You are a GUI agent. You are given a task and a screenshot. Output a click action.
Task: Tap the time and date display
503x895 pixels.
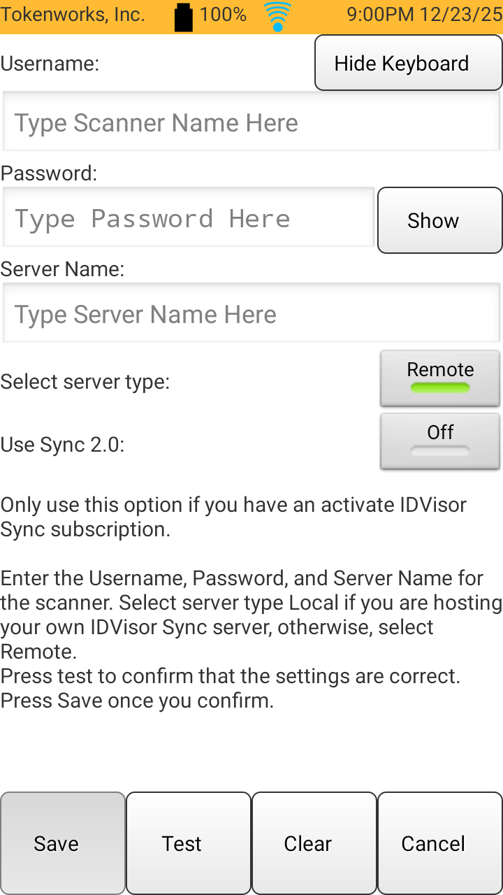coord(424,15)
